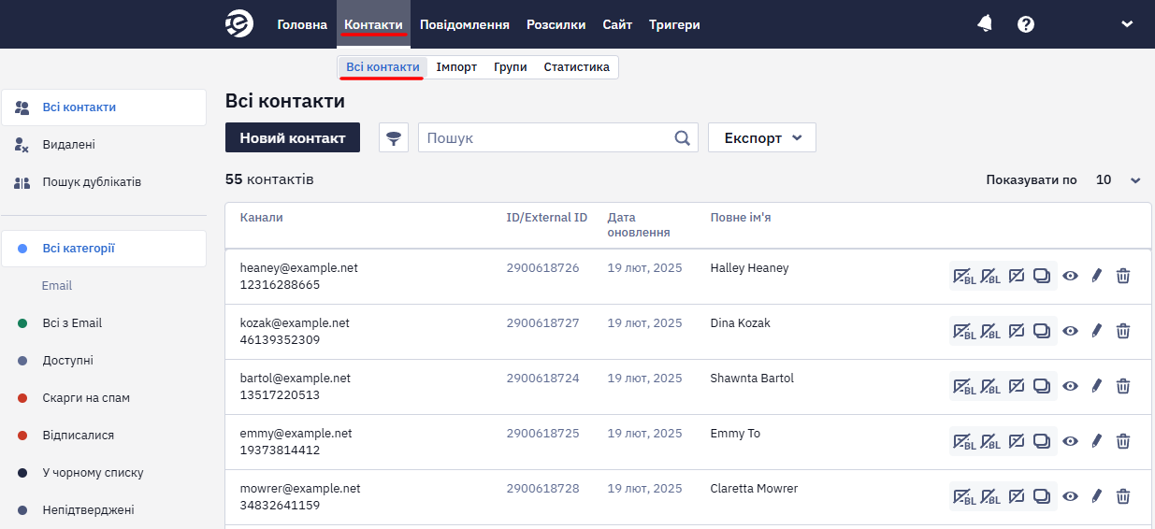Select the Email subcategory in sidebar
The height and width of the screenshot is (529, 1155).
tap(57, 286)
